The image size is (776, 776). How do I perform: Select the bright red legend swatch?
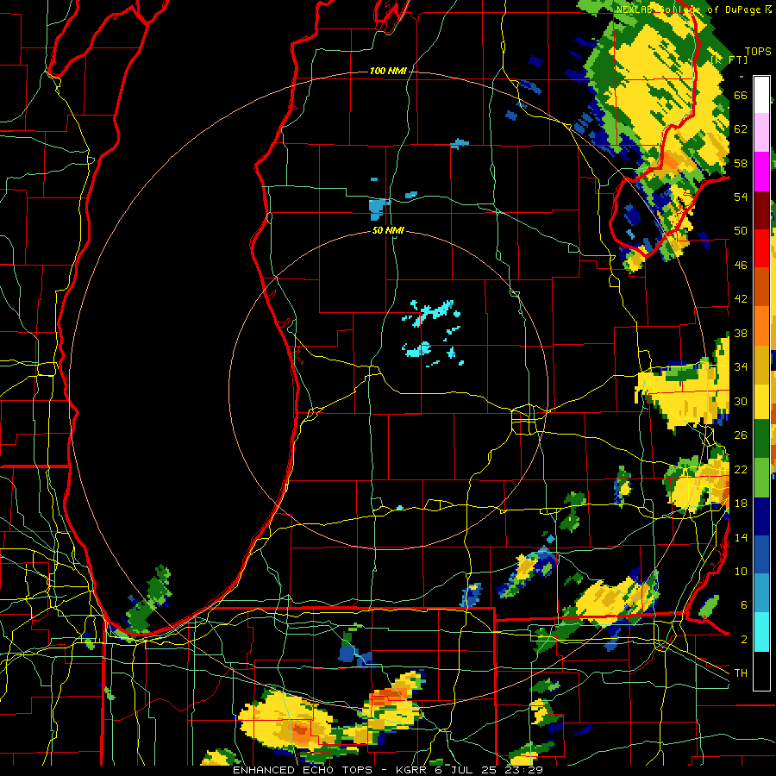(x=761, y=248)
